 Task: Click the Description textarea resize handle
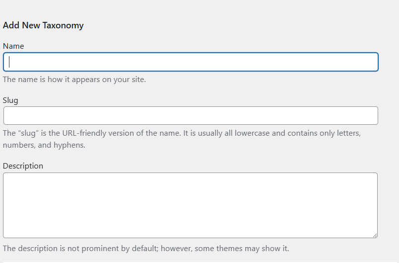pyautogui.click(x=375, y=235)
